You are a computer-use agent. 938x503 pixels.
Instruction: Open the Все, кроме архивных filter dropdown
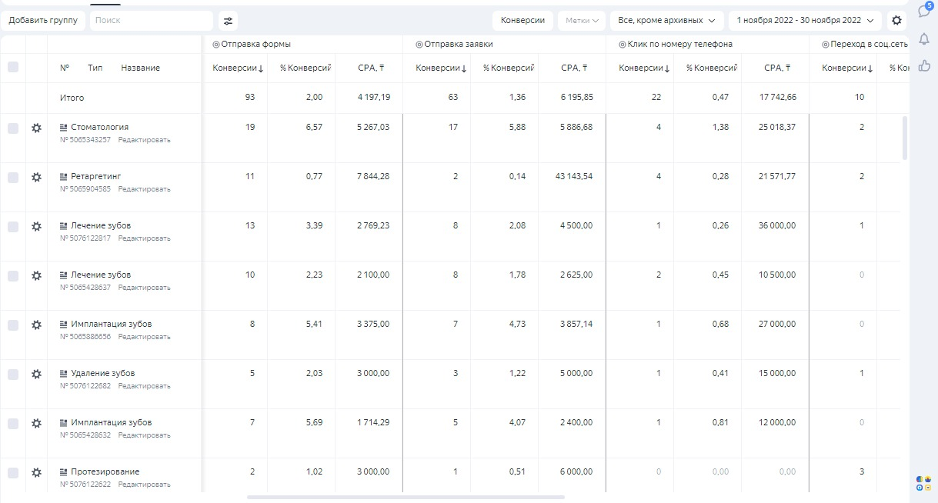(666, 21)
